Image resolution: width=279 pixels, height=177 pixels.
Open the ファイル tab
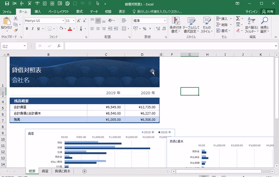pyautogui.click(x=7, y=12)
